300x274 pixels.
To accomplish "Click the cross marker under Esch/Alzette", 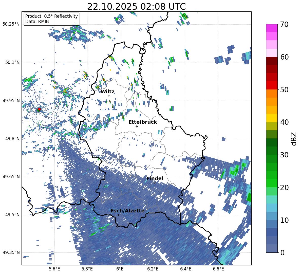I will pos(118,215).
